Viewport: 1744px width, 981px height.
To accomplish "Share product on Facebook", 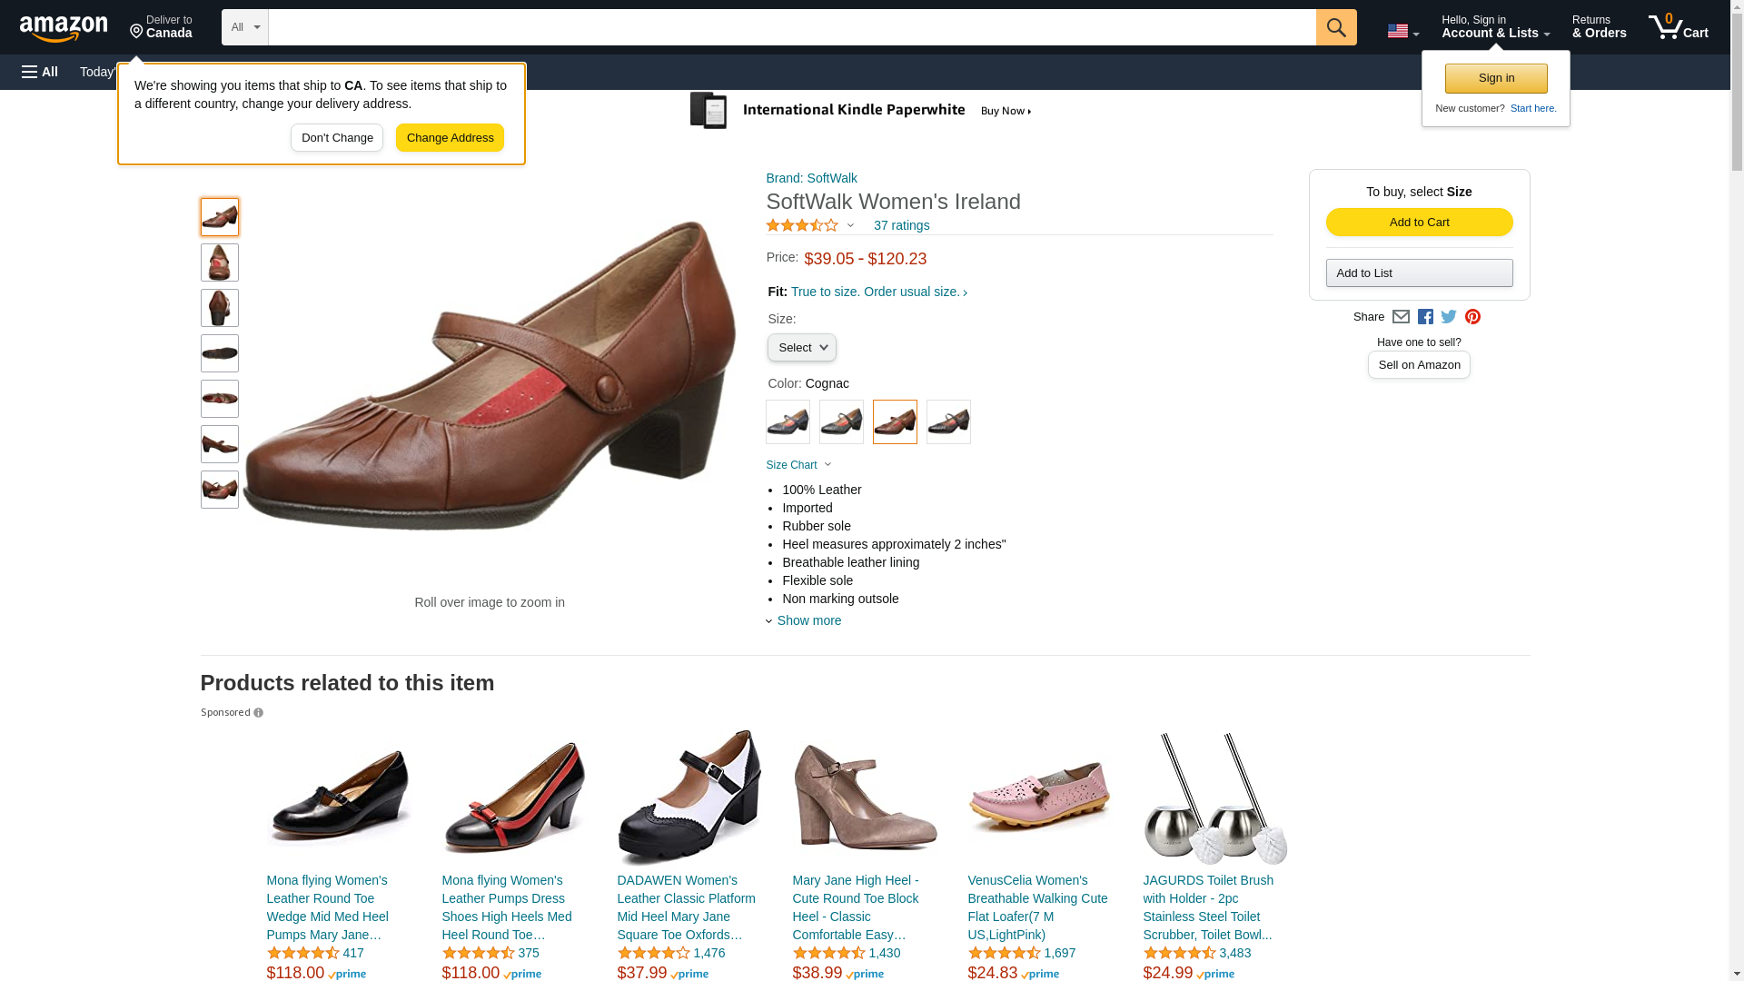I will pos(1425,317).
